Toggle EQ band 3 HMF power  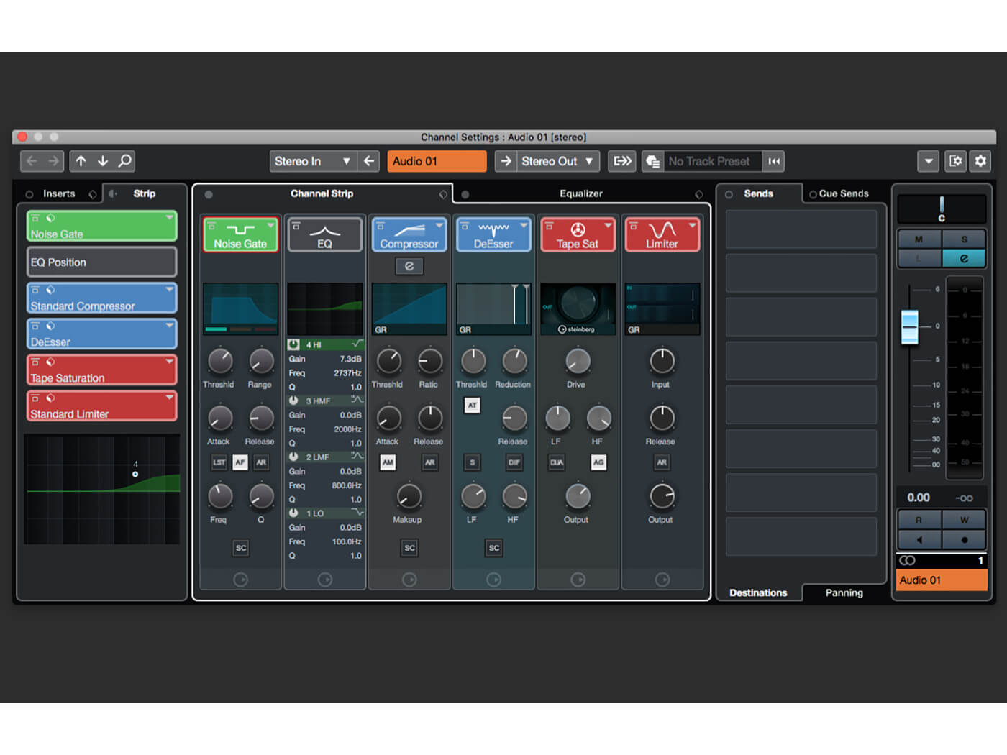coord(293,401)
